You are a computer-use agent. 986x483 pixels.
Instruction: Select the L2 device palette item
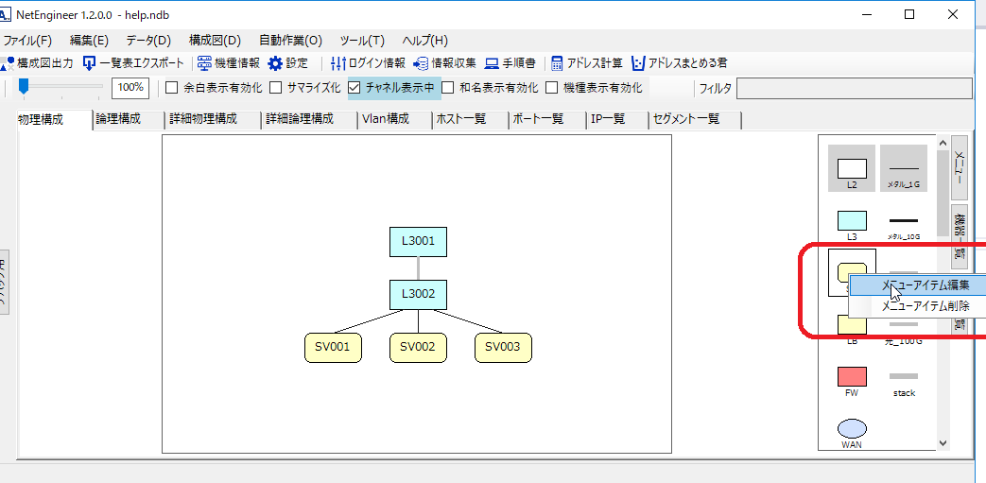pyautogui.click(x=852, y=168)
